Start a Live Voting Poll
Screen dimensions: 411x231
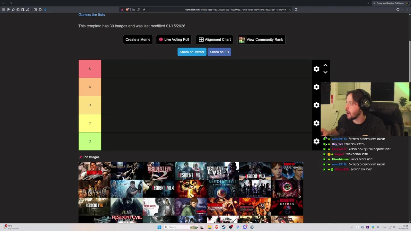coord(174,39)
